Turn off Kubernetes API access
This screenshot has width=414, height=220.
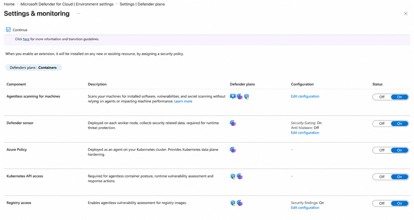tap(382, 177)
